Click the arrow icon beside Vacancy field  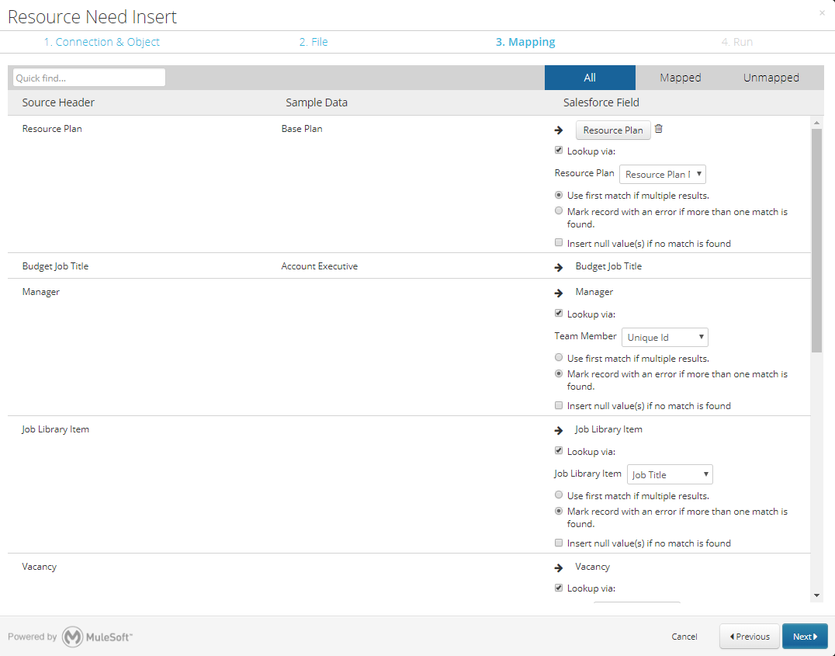tap(558, 567)
